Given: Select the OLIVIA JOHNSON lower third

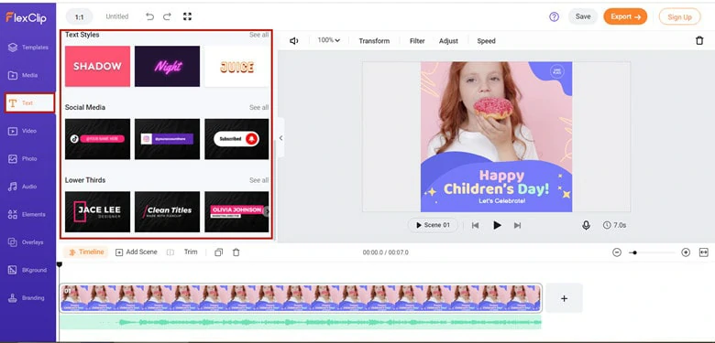Looking at the screenshot, I should click(236, 212).
